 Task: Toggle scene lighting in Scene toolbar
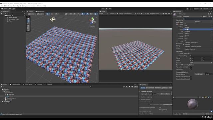pos(75,14)
